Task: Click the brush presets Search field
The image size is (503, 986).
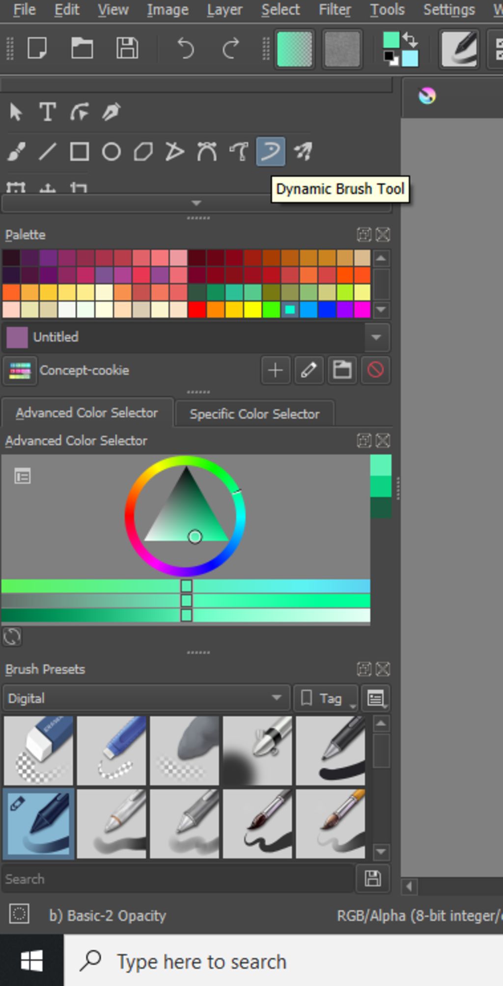Action: point(177,879)
